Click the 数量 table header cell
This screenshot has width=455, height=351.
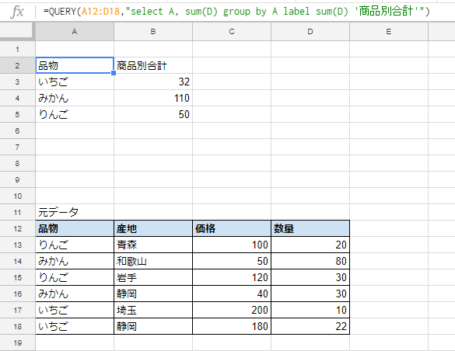click(310, 229)
